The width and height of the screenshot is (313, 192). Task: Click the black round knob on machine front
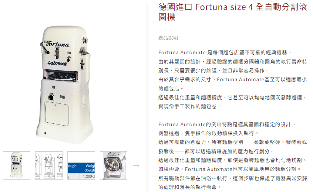click(51, 97)
